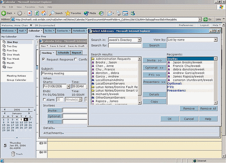Click the Stop loading icon

click(x=30, y=13)
